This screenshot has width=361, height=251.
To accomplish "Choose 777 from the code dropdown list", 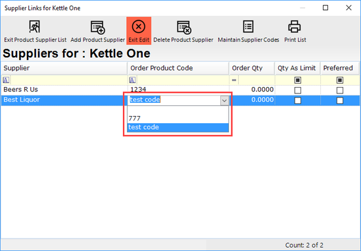I will click(178, 119).
